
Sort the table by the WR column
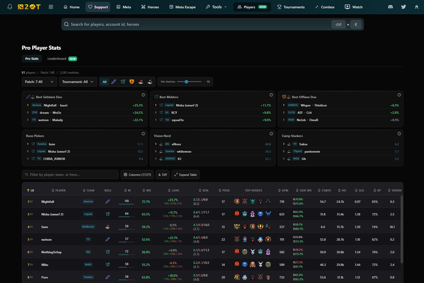(x=147, y=190)
